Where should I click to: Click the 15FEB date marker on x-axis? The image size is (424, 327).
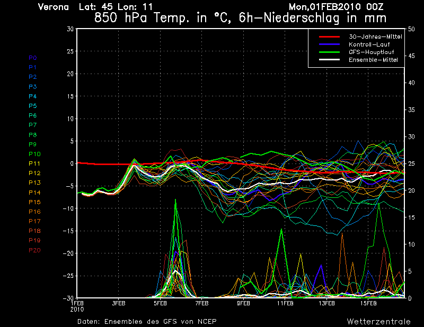(368, 304)
